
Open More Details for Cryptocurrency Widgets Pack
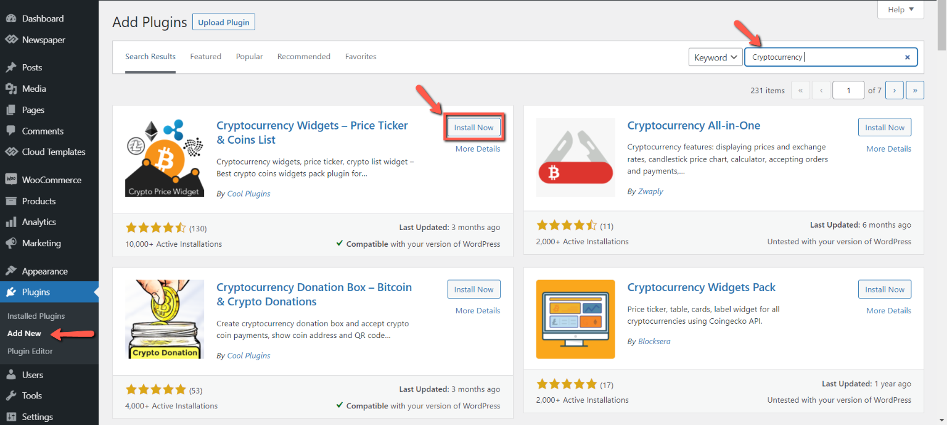coord(888,310)
